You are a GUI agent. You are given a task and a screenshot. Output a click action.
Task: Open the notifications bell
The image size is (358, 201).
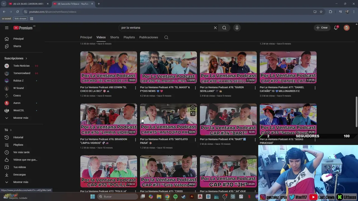click(x=336, y=28)
